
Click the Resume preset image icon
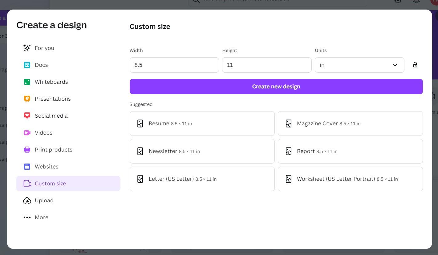140,123
